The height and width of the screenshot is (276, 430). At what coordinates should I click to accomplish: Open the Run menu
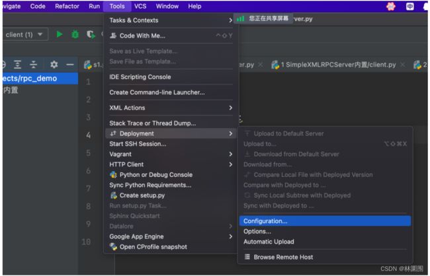click(x=95, y=7)
